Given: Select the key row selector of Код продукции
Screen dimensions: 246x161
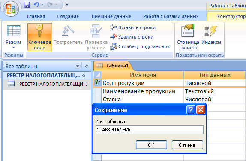Looking at the screenshot, I should tap(97, 83).
